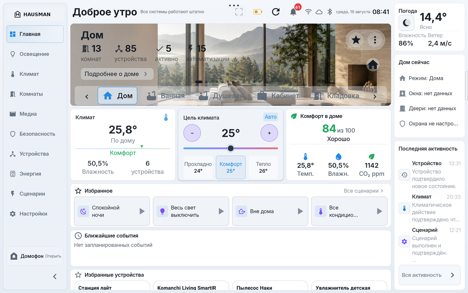
Task: Click the refresh icon in the header
Action: [276, 12]
